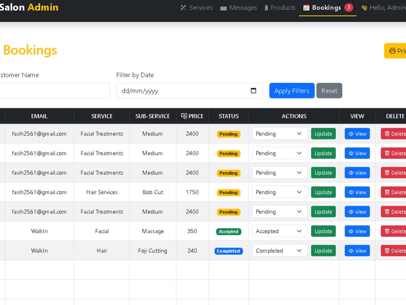This screenshot has height=305, width=406.
Task: Click the Facial service cell in Massage row
Action: coord(102,231)
